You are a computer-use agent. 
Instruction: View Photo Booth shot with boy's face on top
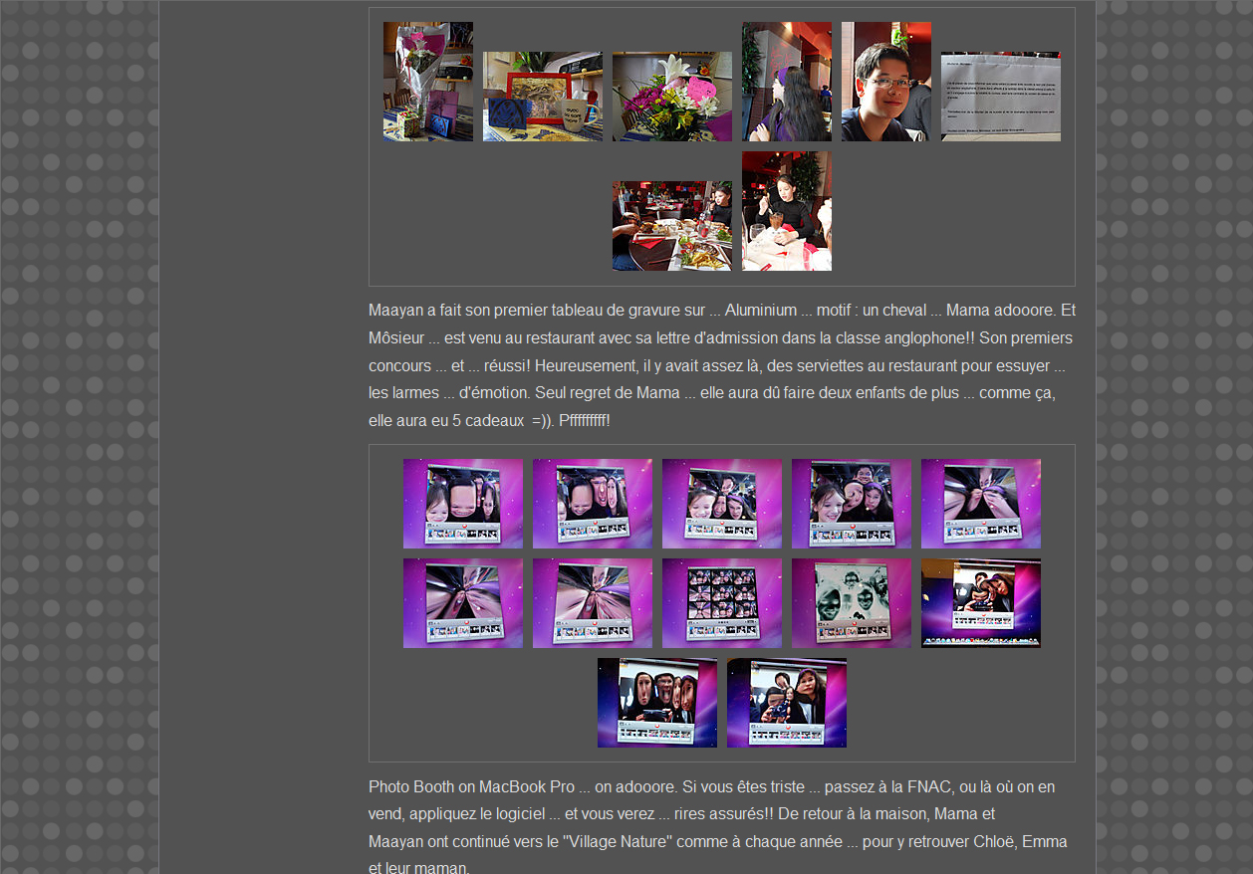point(851,504)
